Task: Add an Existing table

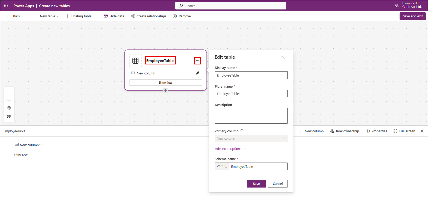Action: pyautogui.click(x=78, y=16)
